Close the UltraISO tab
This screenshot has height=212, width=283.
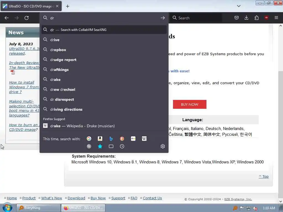click(57, 6)
